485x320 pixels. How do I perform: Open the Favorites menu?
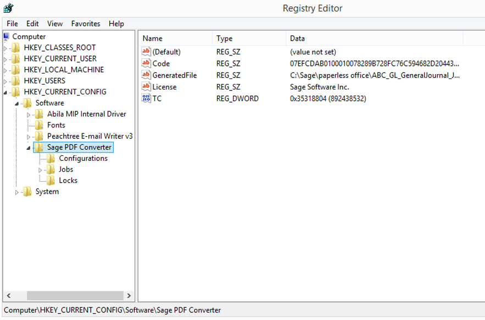pos(86,24)
